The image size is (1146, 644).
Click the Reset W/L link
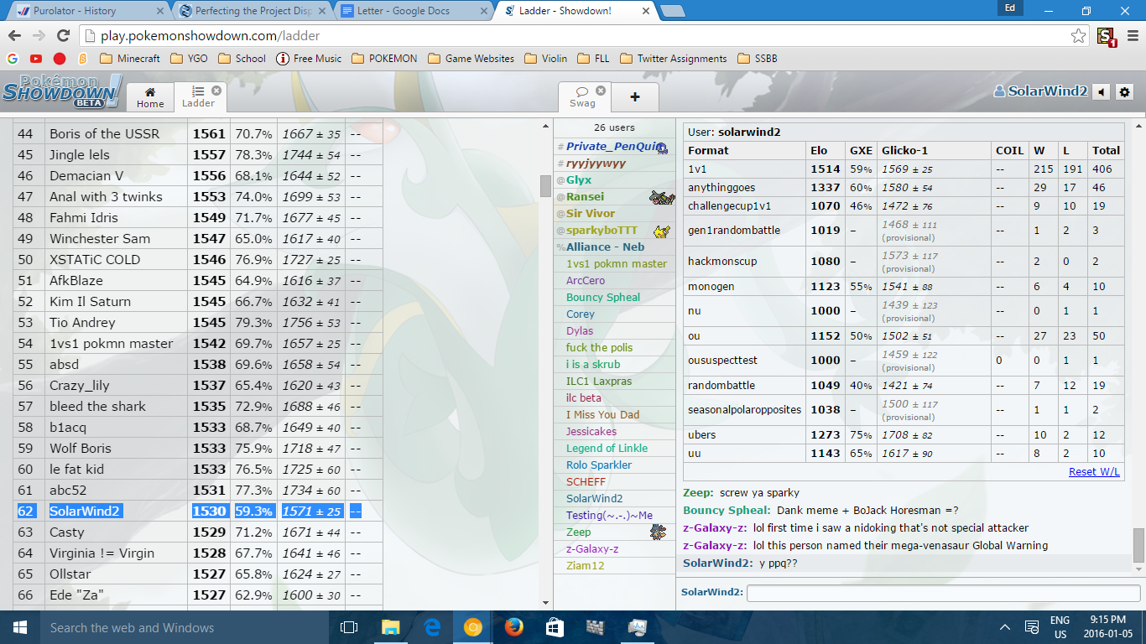point(1094,471)
